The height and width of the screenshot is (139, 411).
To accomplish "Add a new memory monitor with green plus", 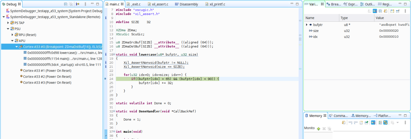I will (x=319, y=129).
